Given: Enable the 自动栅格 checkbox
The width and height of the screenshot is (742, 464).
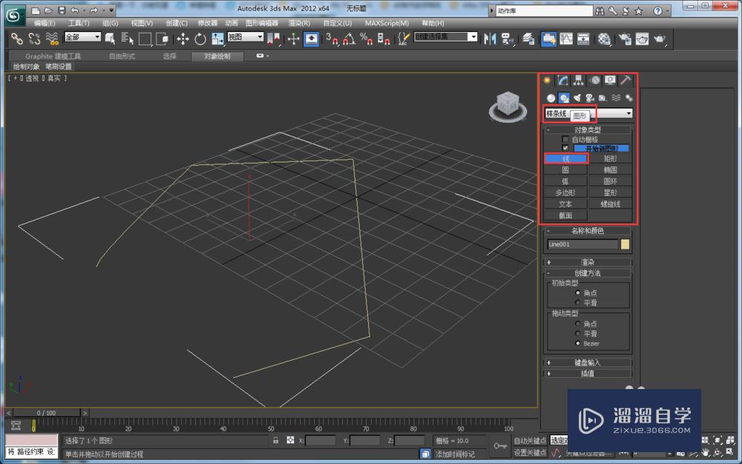Looking at the screenshot, I should coord(565,139).
